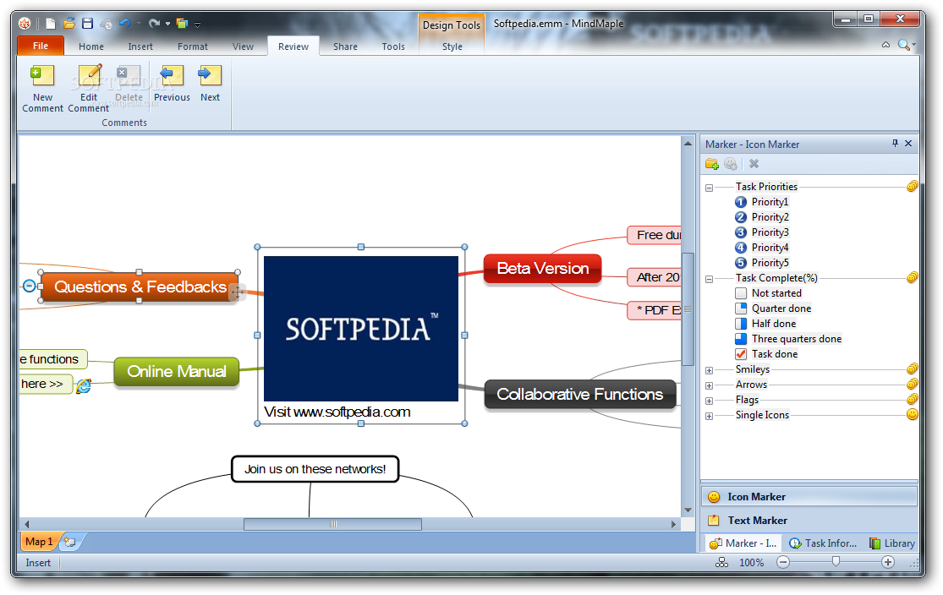Expand the Smileys group

click(x=709, y=370)
